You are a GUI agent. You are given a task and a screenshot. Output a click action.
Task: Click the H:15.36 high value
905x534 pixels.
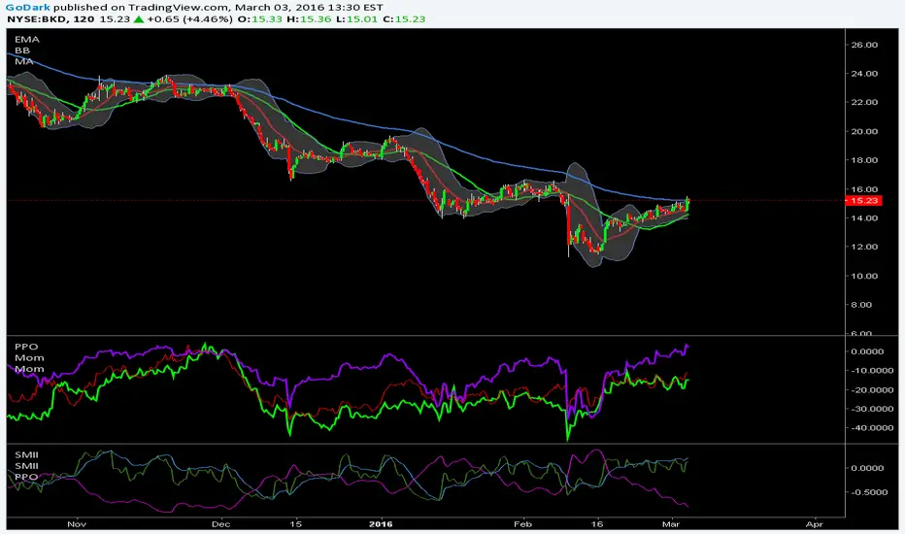309,19
